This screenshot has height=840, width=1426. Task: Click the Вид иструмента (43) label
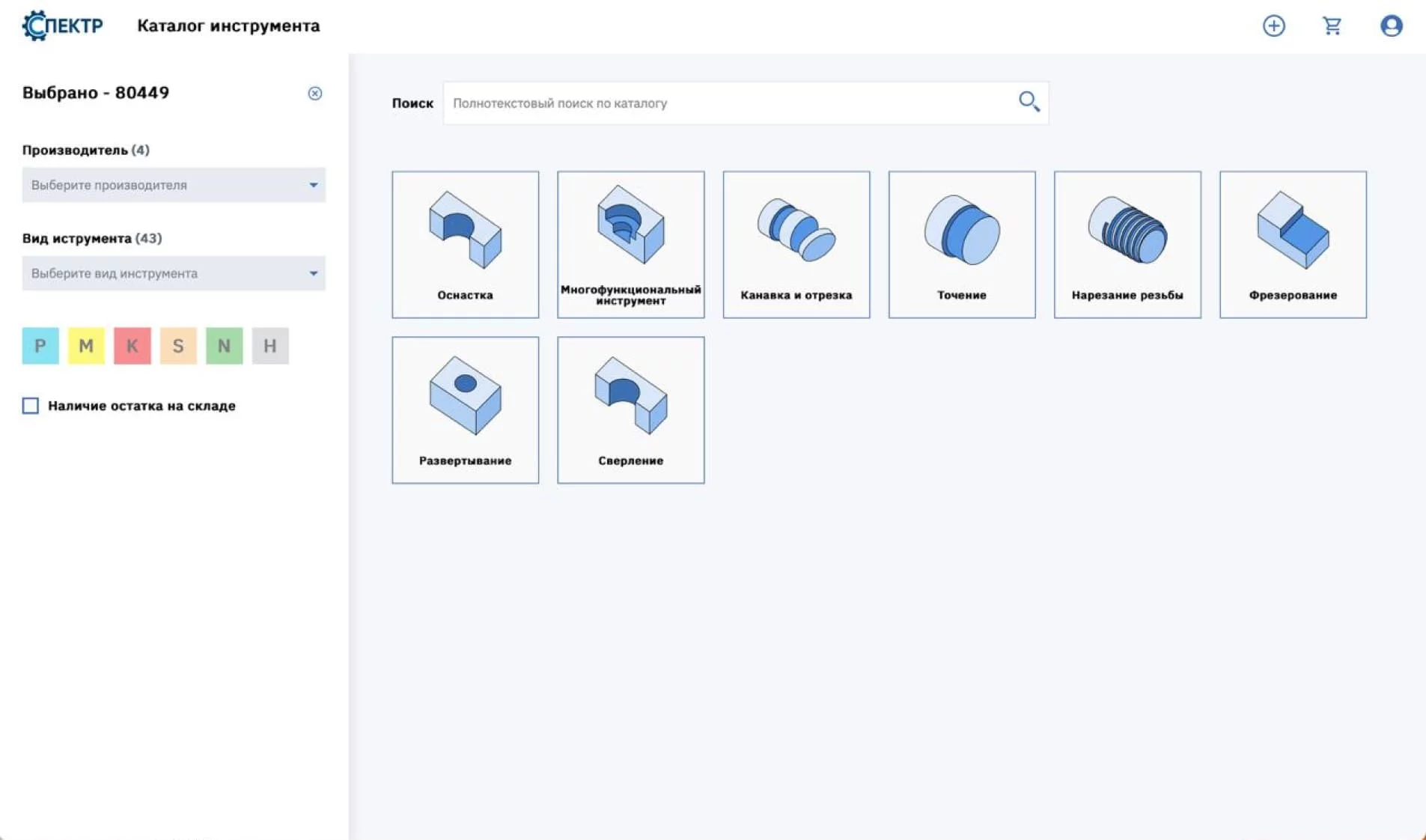92,238
